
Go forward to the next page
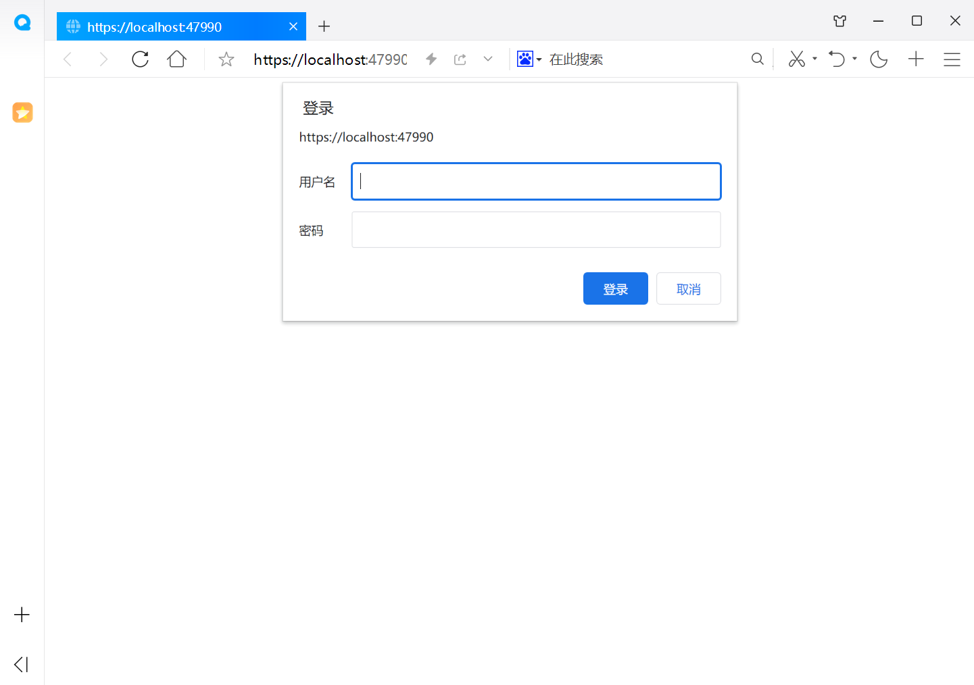[x=103, y=59]
